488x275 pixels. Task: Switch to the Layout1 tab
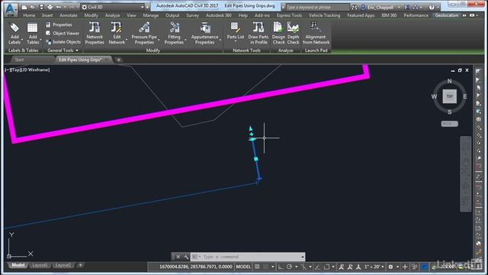click(40, 265)
